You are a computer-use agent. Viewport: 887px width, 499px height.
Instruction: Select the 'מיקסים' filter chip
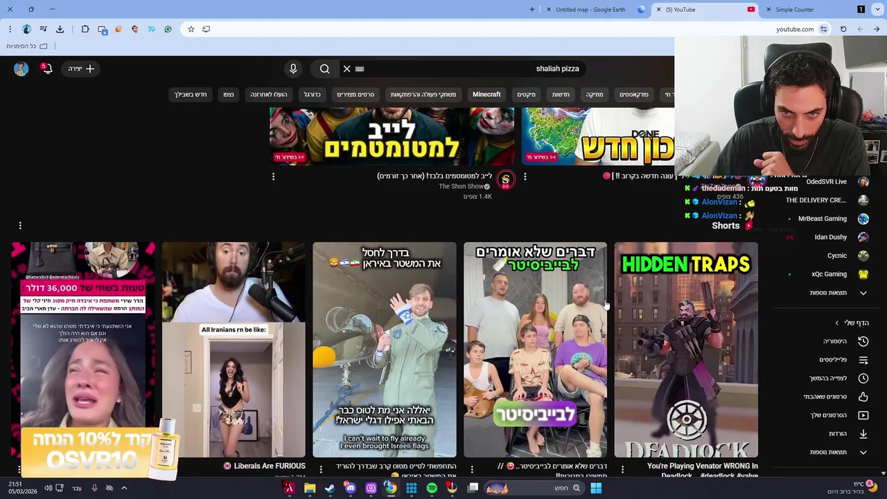[526, 94]
